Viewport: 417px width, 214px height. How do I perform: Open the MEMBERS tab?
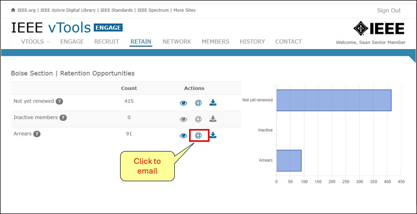click(x=216, y=41)
